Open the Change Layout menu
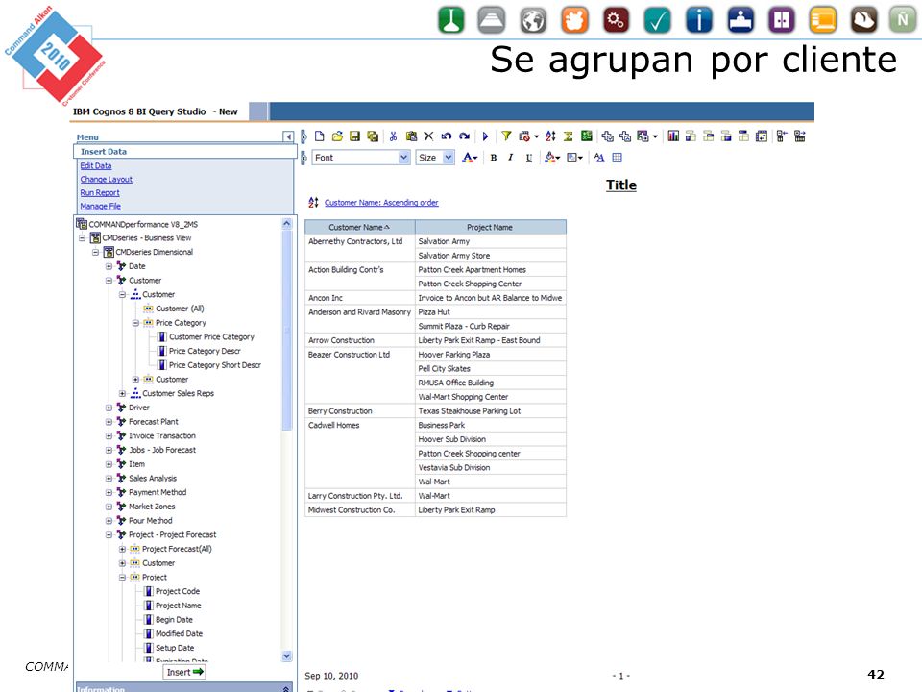Screen dimensions: 922x692 (x=107, y=180)
